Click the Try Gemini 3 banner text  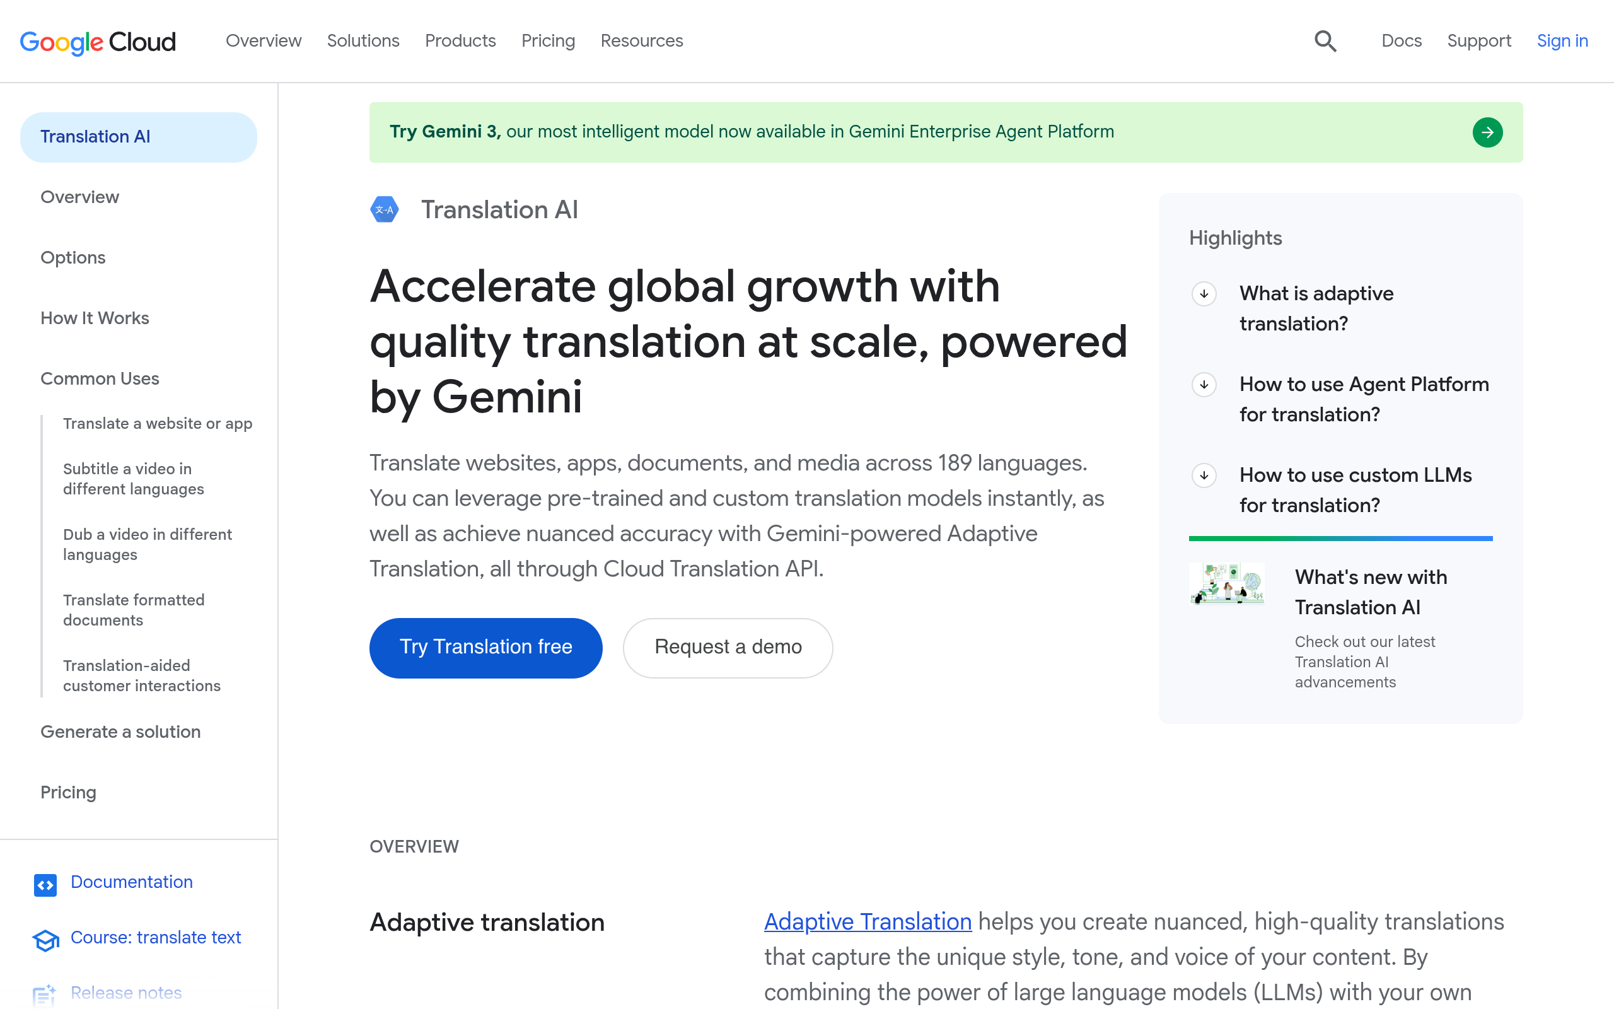[x=752, y=131]
